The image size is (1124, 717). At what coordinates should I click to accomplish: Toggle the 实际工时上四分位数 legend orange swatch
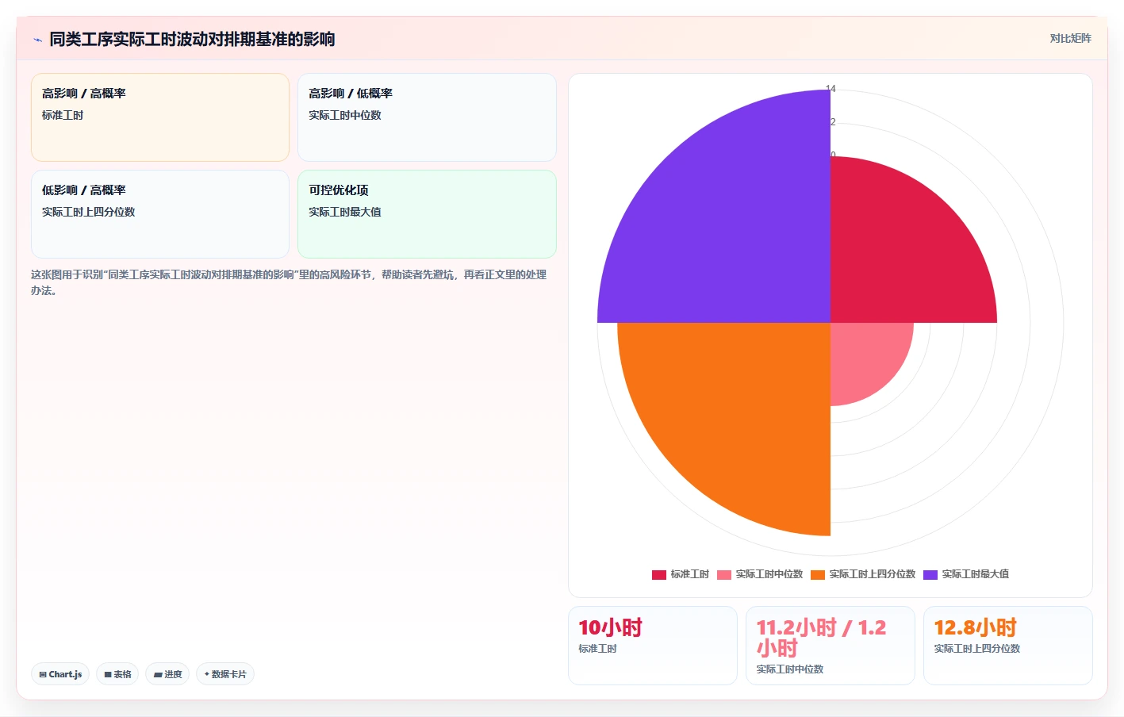pyautogui.click(x=817, y=574)
